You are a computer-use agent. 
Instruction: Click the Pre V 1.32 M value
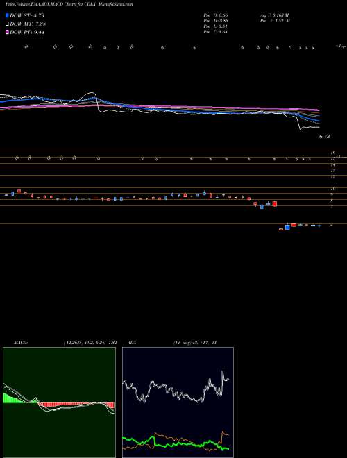coord(274,21)
